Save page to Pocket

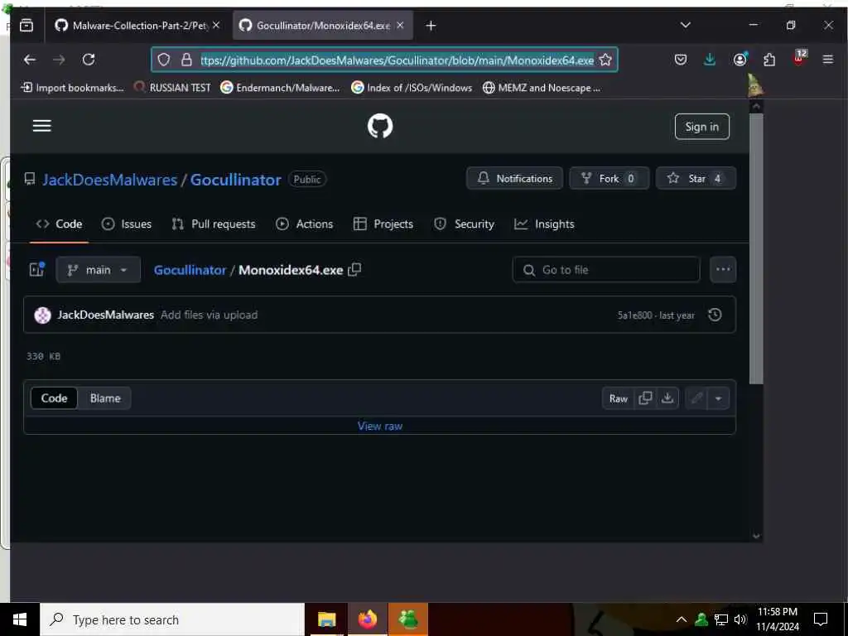point(681,60)
